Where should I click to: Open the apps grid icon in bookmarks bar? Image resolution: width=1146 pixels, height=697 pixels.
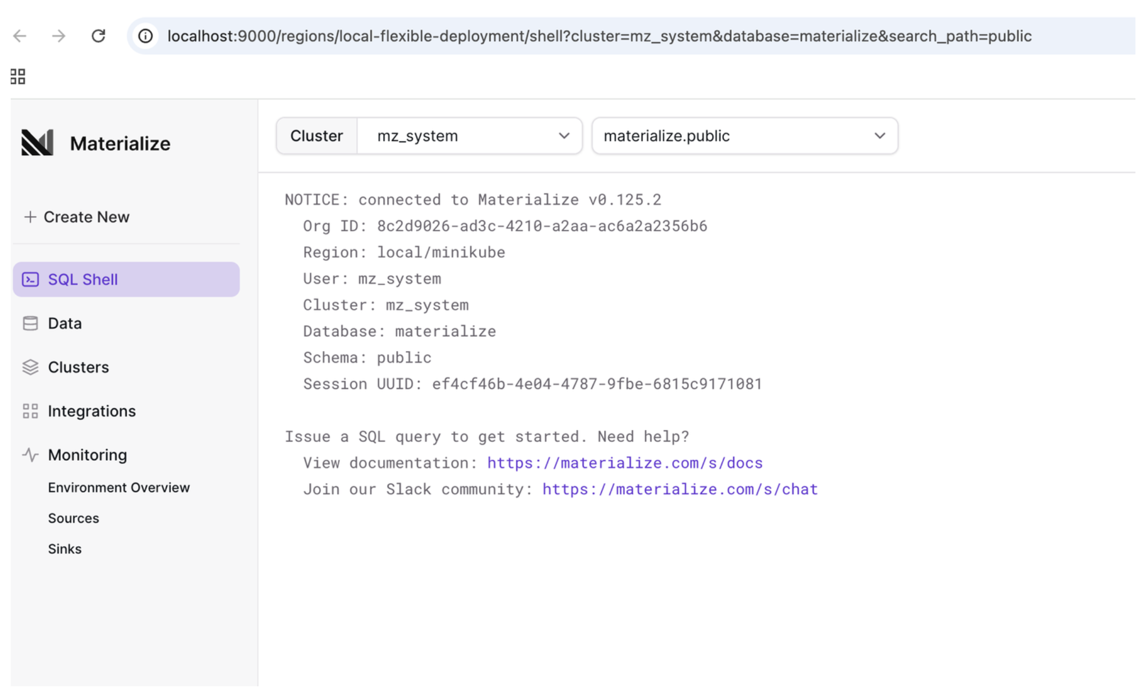[x=18, y=76]
